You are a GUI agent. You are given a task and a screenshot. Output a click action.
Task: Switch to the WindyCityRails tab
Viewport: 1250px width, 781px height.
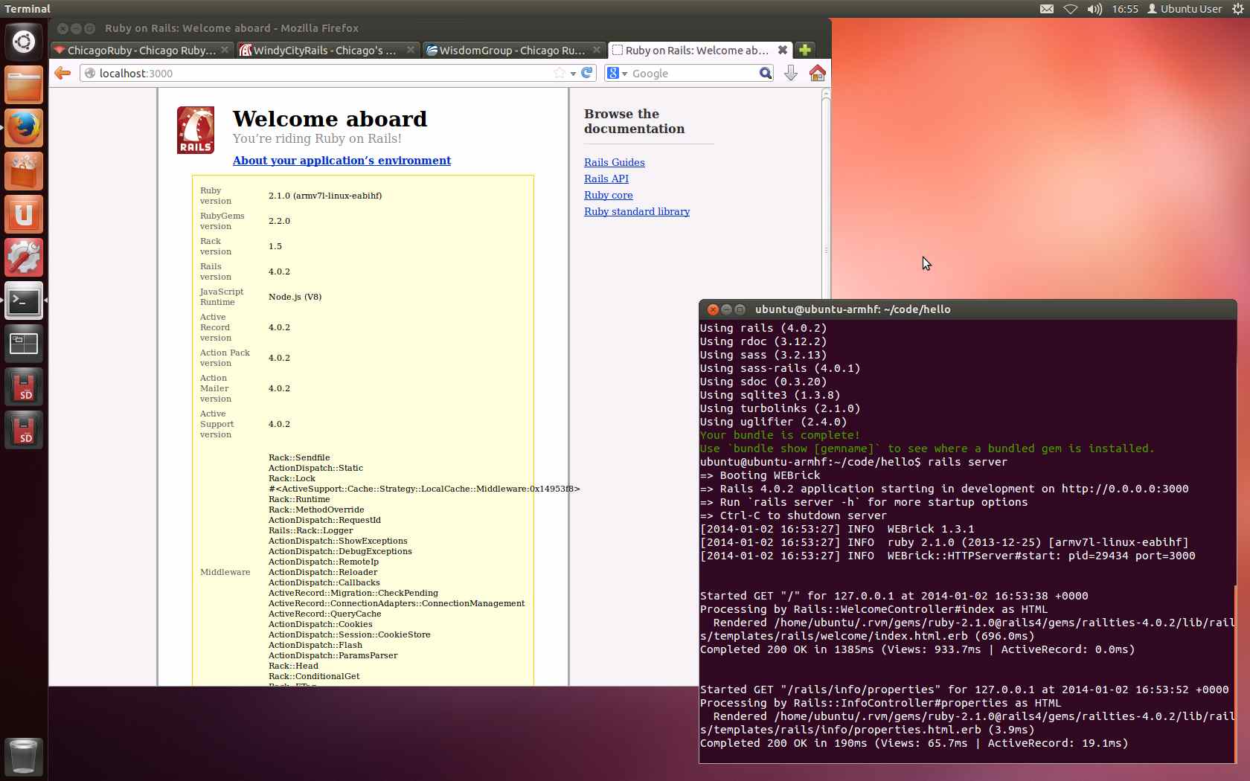tap(327, 50)
